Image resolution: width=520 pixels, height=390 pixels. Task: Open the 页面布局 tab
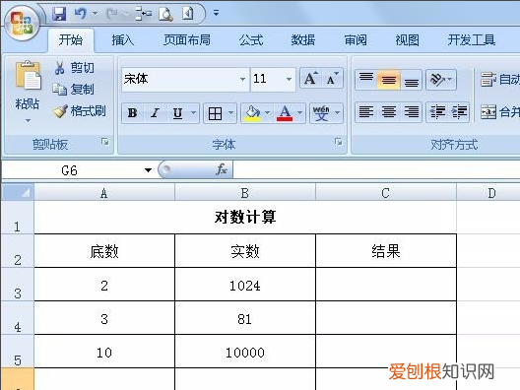coord(187,40)
